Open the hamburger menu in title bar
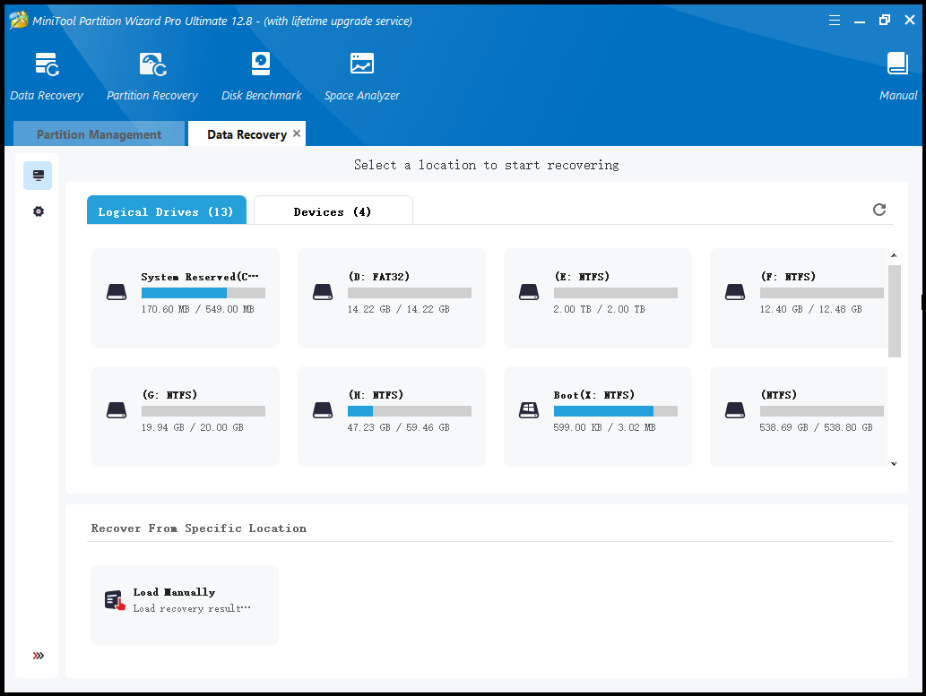The image size is (926, 696). click(x=835, y=21)
